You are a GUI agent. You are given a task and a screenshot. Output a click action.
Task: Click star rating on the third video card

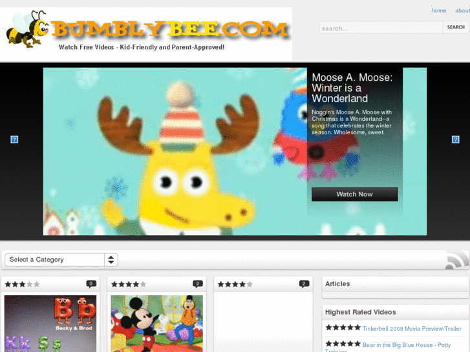235,284
